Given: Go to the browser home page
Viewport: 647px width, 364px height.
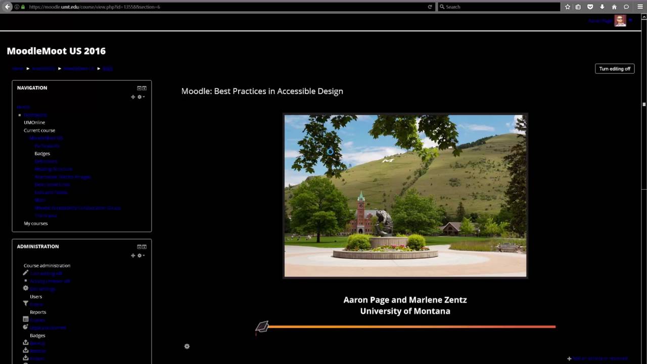Looking at the screenshot, I should [614, 7].
